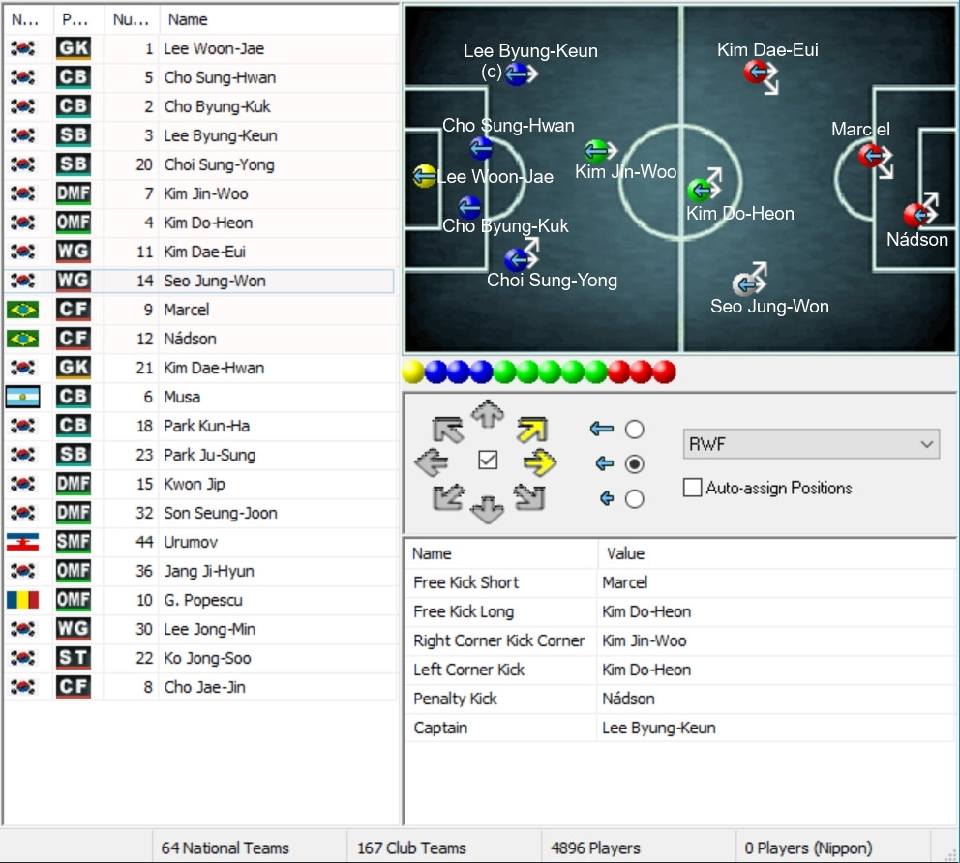This screenshot has height=863, width=960.
Task: Click the Name column header in settings table
Action: coord(501,553)
